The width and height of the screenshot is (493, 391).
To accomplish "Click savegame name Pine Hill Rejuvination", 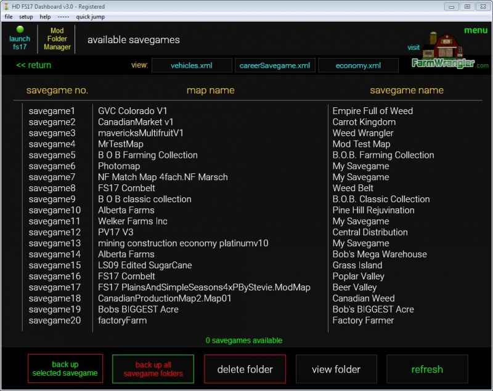I will [373, 210].
